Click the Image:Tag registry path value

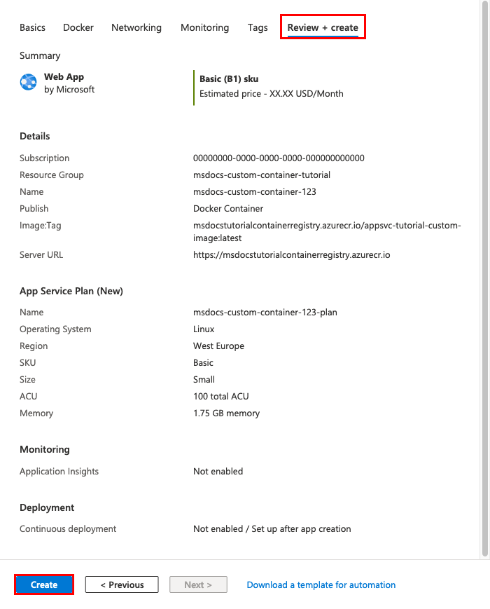327,231
